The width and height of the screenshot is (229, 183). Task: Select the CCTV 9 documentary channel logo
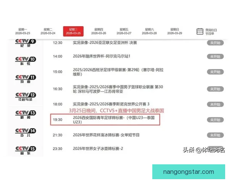[26, 43]
